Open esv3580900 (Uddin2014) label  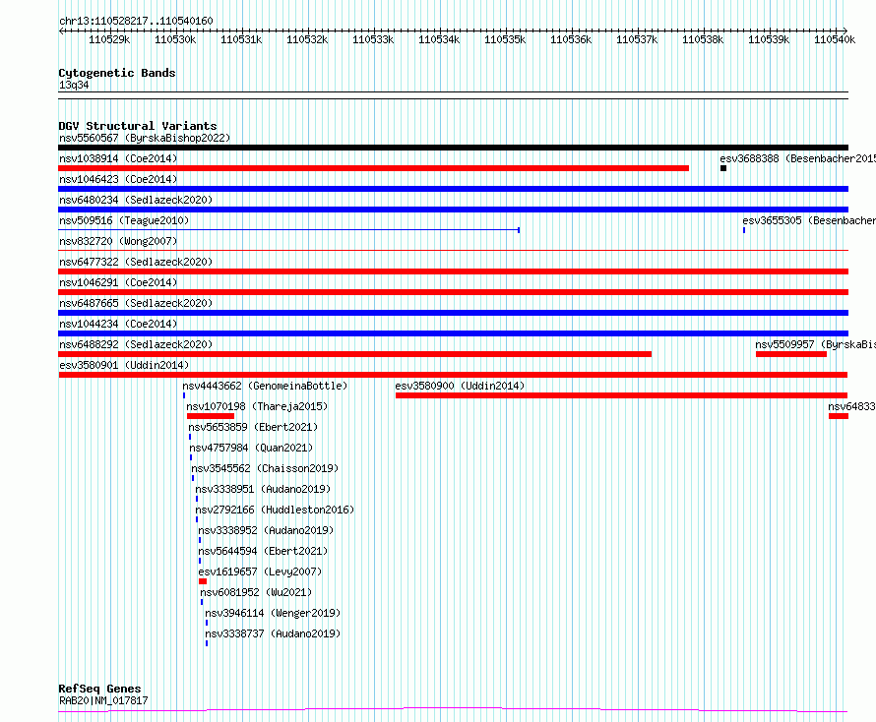460,386
